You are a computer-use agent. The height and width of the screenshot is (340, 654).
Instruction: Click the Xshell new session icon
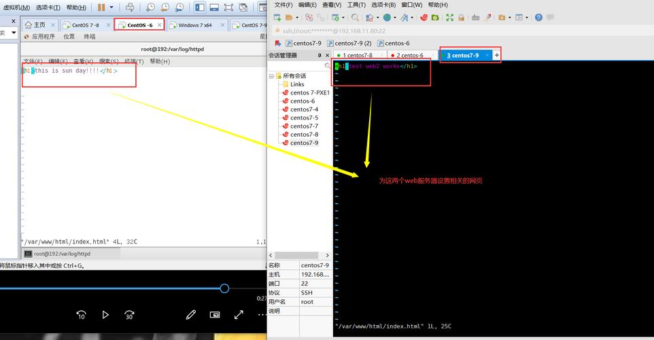pos(277,17)
